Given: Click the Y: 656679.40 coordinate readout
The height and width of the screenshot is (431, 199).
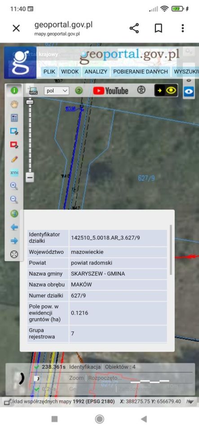Looking at the screenshot, I should coord(166,401).
